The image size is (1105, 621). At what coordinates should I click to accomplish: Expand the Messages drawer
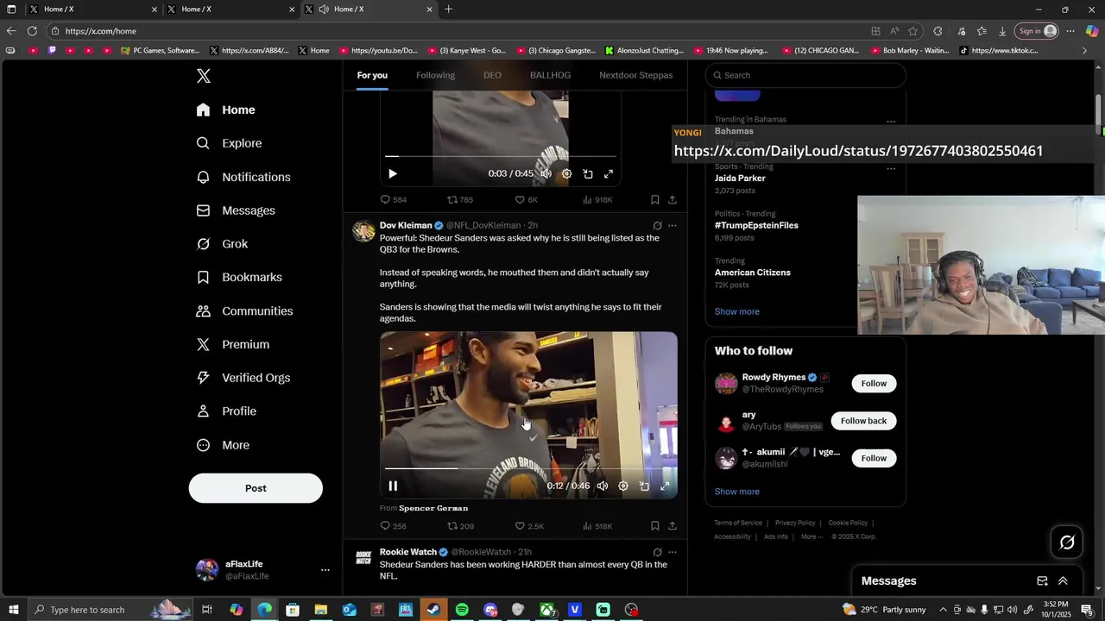pos(1063,581)
